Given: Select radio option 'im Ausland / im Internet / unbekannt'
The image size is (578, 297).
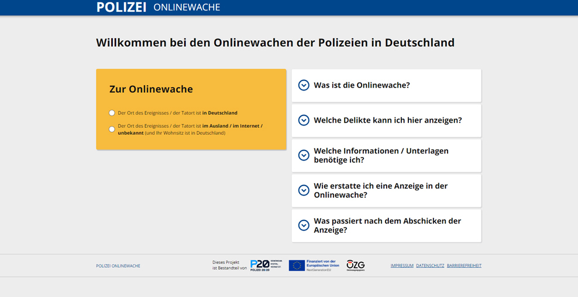Looking at the screenshot, I should point(112,130).
